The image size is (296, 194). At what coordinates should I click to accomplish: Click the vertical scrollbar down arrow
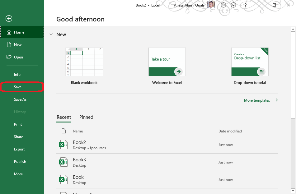pyautogui.click(x=293, y=191)
